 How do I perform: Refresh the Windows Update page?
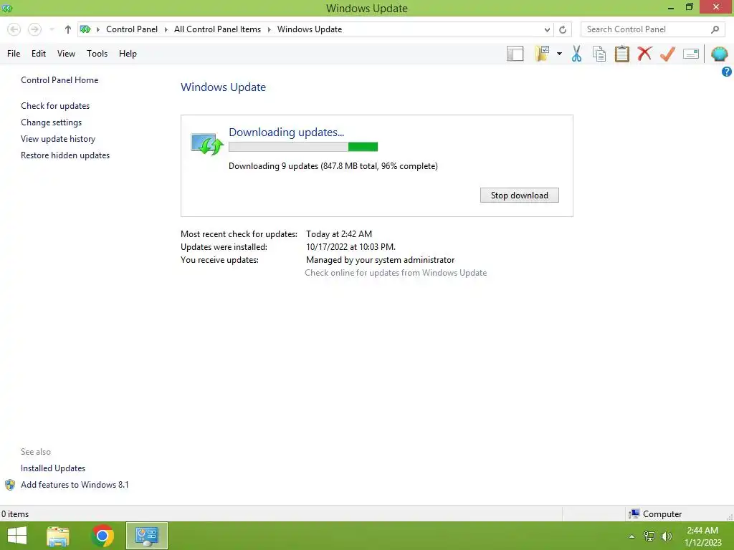pyautogui.click(x=563, y=29)
